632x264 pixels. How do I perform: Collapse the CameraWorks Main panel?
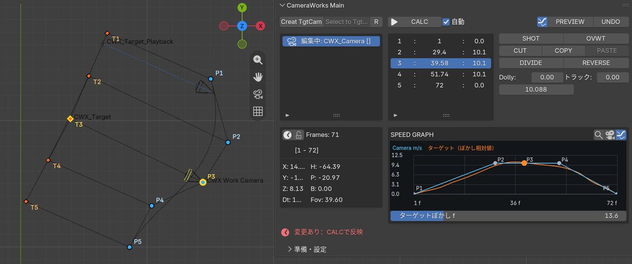[x=281, y=5]
